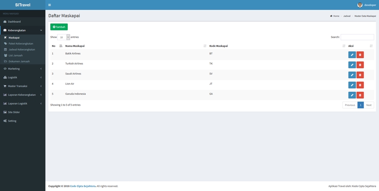The width and height of the screenshot is (379, 191).
Task: Delete the Turkish Airlines entry
Action: [360, 65]
